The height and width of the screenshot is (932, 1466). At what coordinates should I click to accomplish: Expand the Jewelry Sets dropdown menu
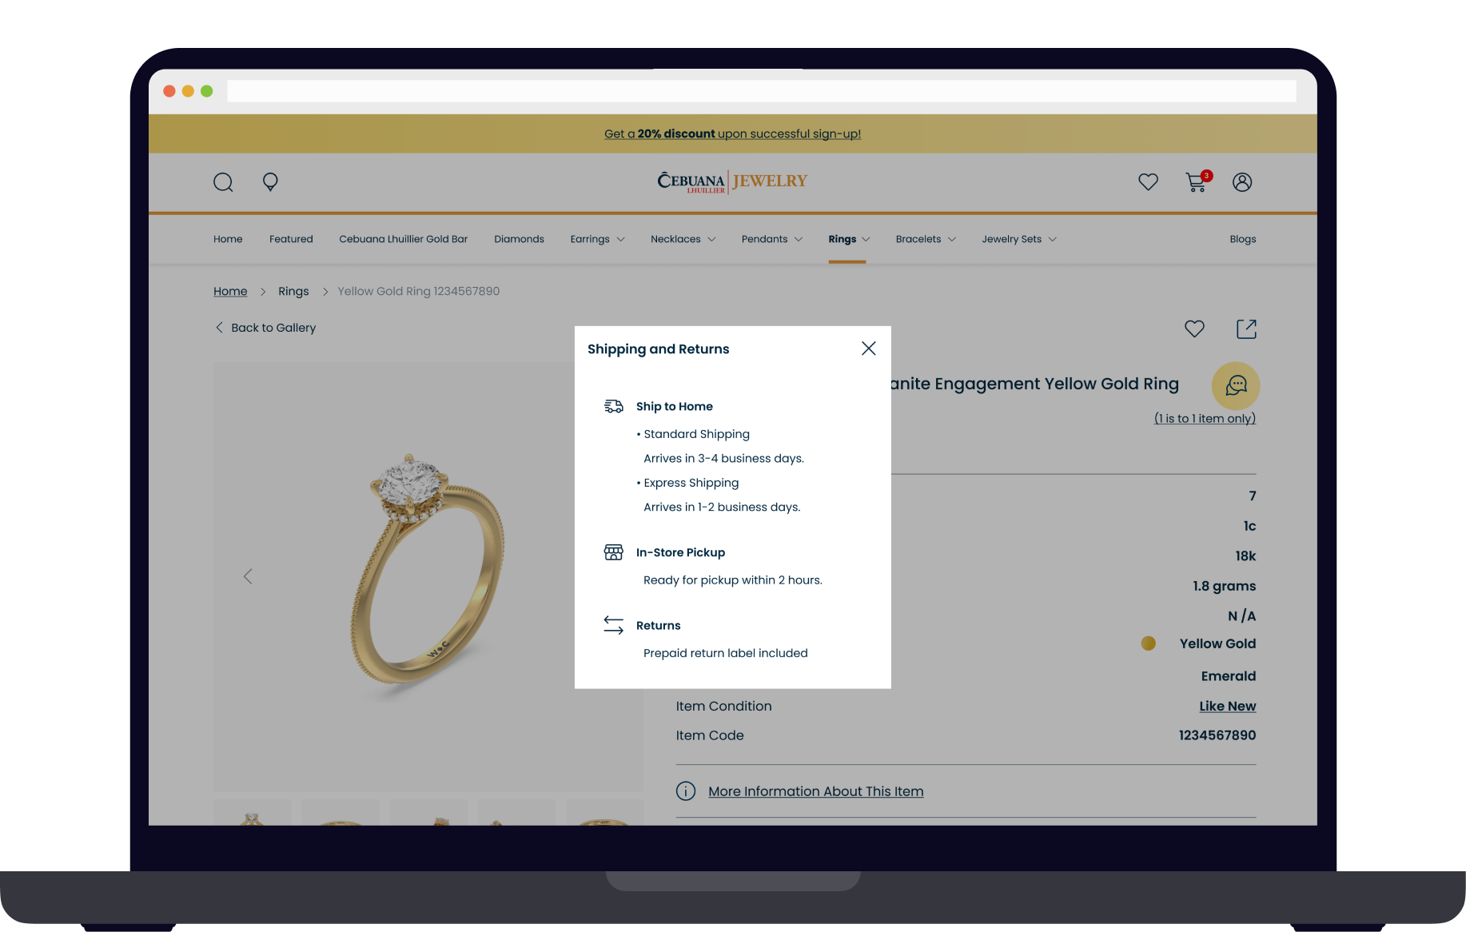(1018, 239)
